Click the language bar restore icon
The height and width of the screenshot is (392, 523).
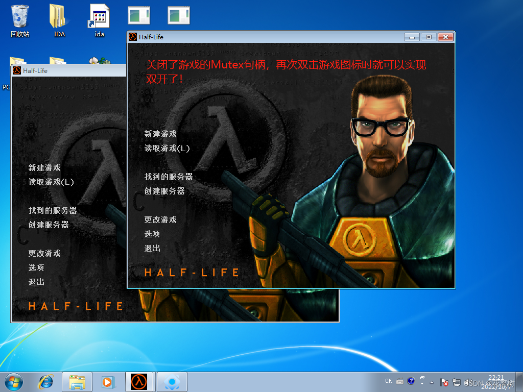pos(422,378)
